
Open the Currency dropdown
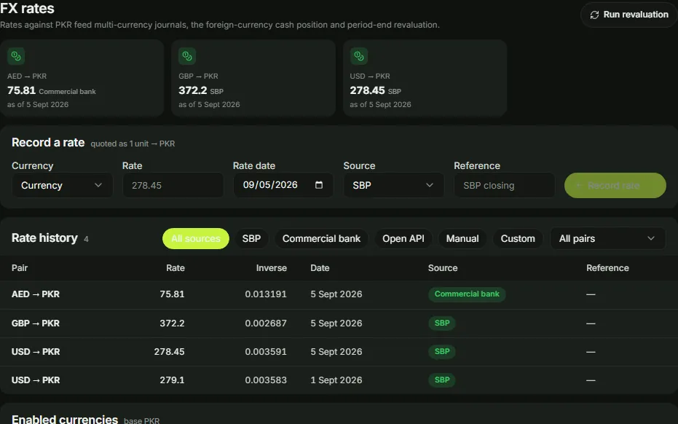[x=63, y=185]
